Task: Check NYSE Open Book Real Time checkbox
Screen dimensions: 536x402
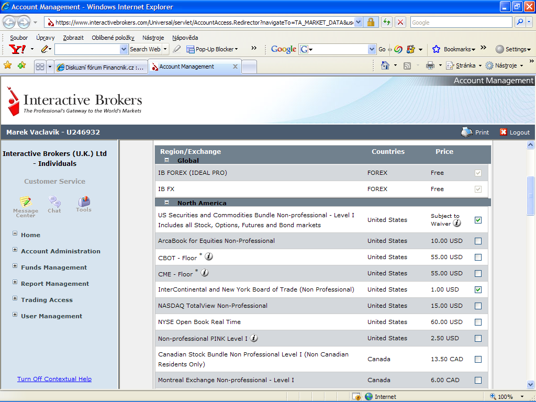Action: [478, 322]
